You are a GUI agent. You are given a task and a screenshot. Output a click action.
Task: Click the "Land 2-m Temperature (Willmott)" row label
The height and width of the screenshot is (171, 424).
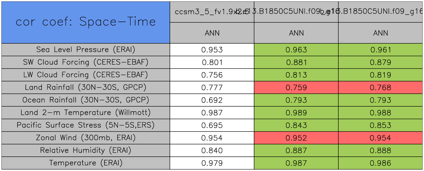(85, 113)
